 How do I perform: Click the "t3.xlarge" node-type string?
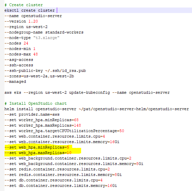pos(47,38)
